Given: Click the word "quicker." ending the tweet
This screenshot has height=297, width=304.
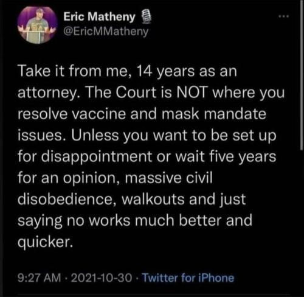Looking at the screenshot, I should pos(45,242).
